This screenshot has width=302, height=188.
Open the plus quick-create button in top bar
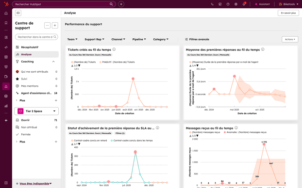point(121,4)
